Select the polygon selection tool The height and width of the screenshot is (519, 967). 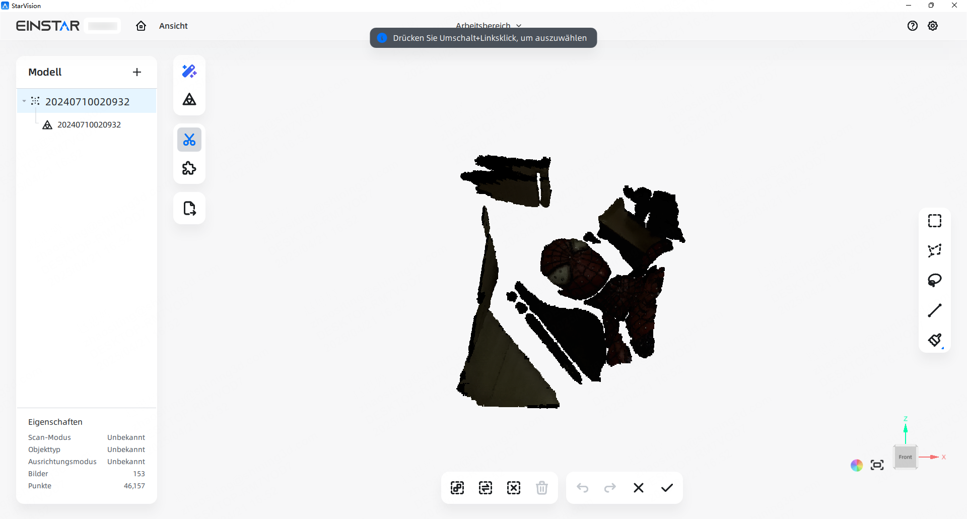[935, 250]
